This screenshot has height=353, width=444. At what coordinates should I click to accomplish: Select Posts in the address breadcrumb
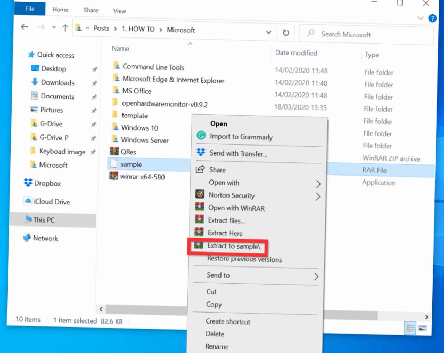point(101,28)
